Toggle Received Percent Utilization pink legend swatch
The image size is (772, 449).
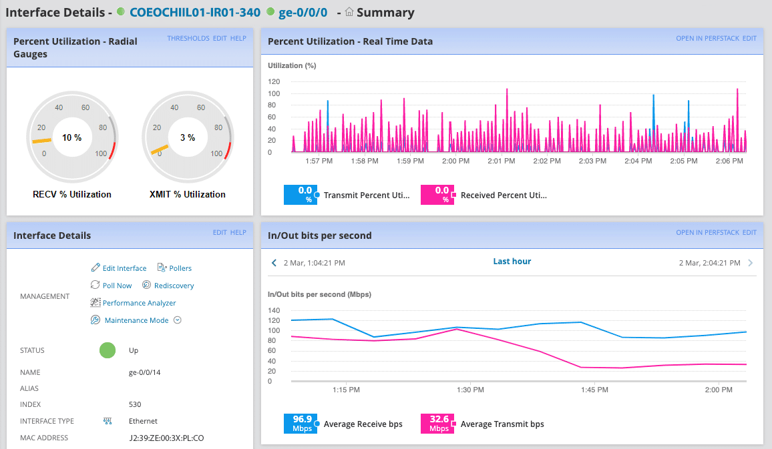437,195
